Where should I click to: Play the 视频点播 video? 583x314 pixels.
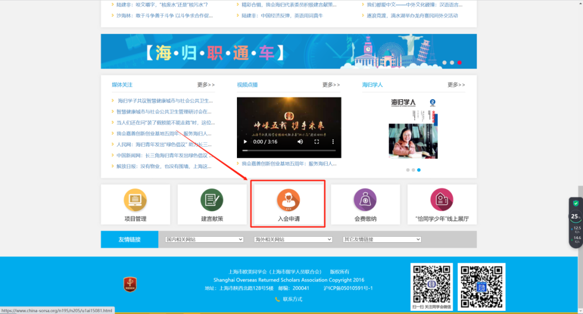click(x=246, y=142)
